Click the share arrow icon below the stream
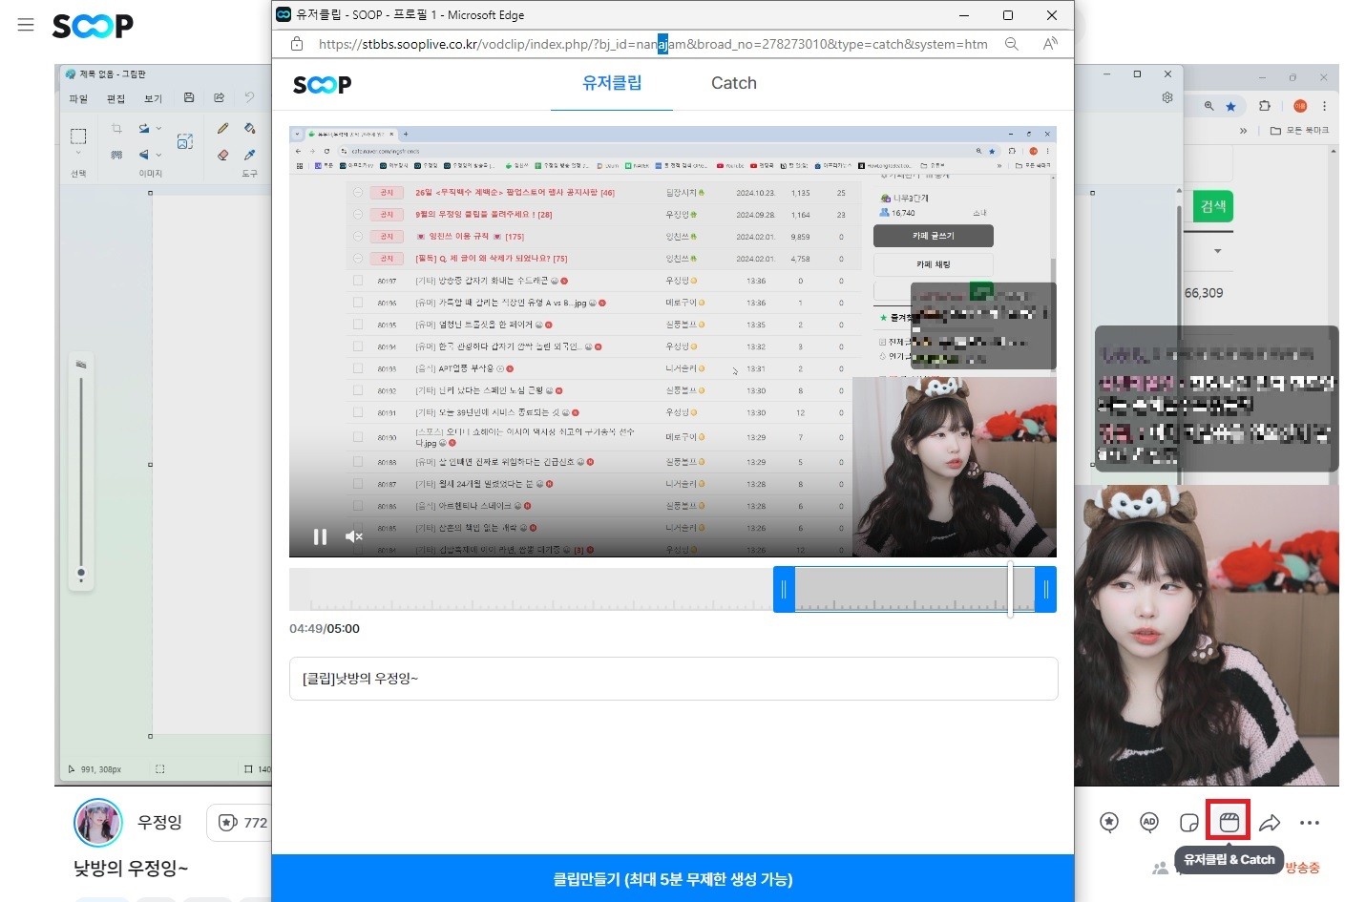 tap(1270, 823)
